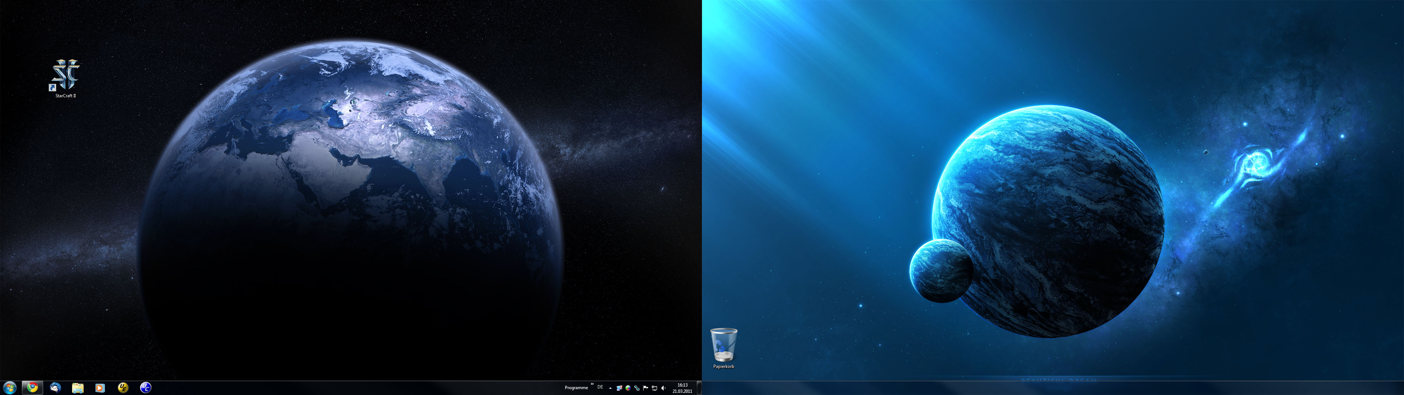Image resolution: width=1404 pixels, height=395 pixels.
Task: Select the Papierkorb recycle bin icon
Action: [x=723, y=348]
